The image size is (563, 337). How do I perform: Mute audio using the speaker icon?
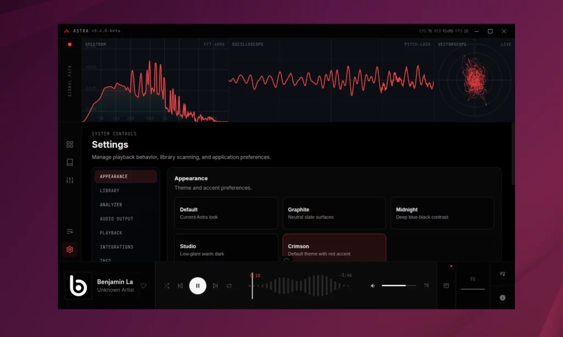pyautogui.click(x=373, y=285)
